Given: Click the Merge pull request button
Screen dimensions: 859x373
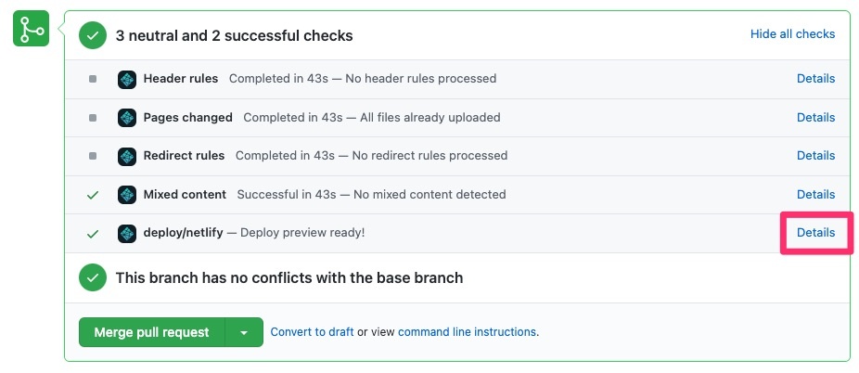Looking at the screenshot, I should coord(152,332).
